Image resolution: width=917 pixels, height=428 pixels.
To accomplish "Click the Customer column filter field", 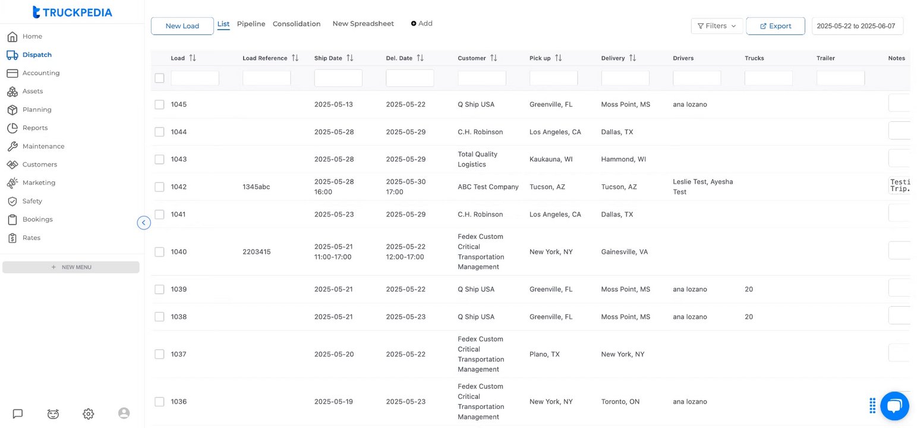I will pos(481,78).
